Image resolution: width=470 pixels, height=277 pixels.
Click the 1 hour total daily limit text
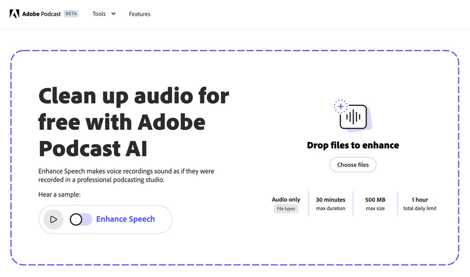pos(419,204)
